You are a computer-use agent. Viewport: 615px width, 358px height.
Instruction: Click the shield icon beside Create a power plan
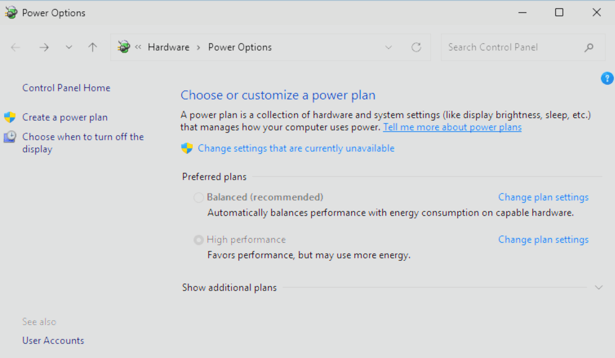[x=10, y=117]
